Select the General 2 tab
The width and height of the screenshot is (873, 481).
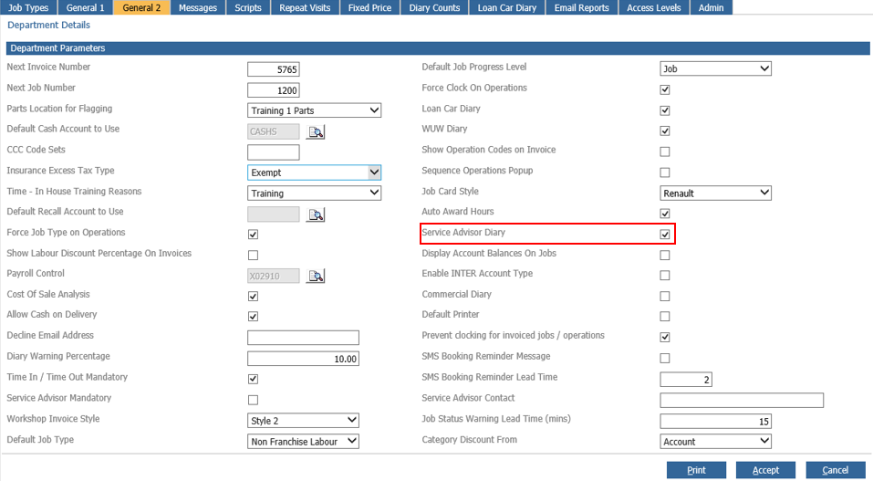coord(141,7)
